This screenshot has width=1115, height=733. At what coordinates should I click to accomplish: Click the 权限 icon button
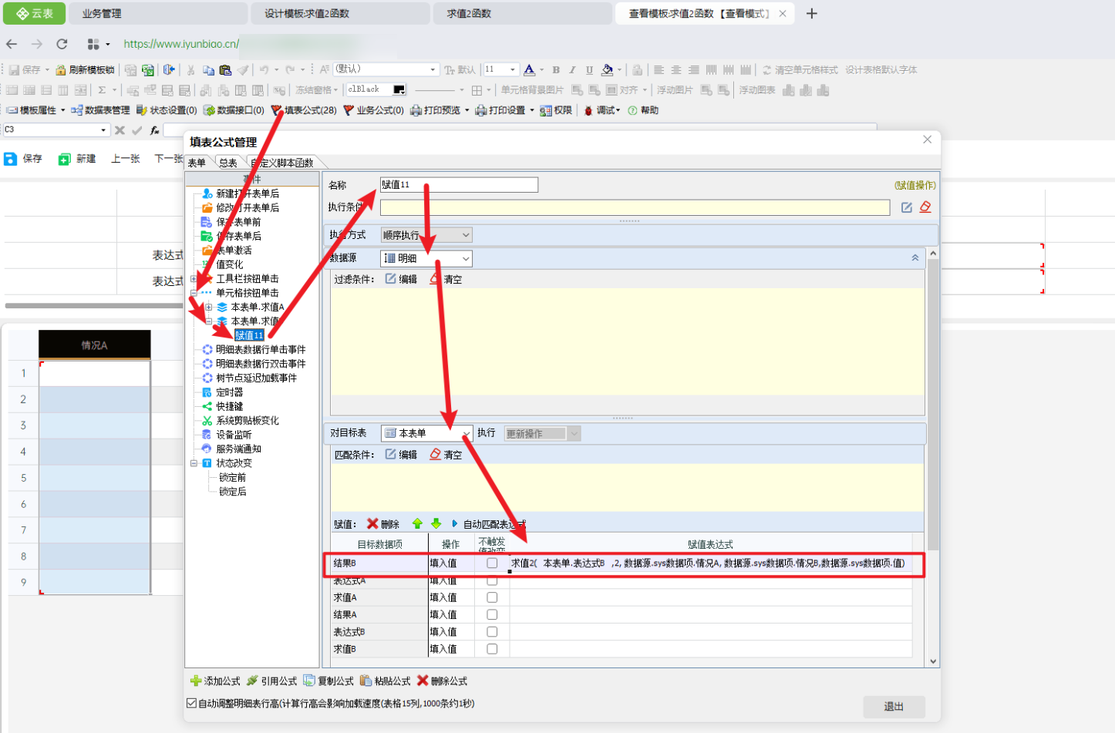click(556, 110)
